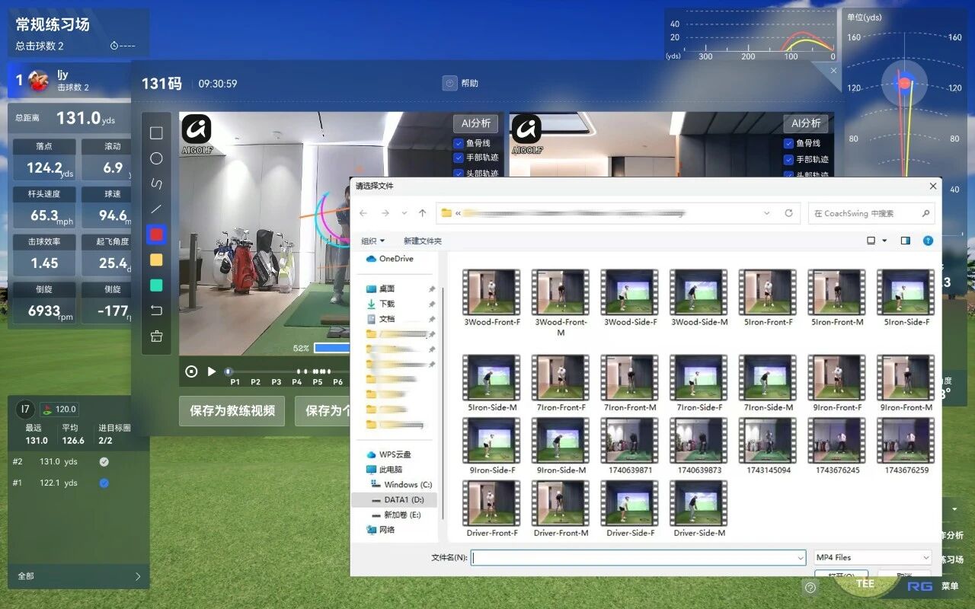975x609 pixels.
Task: Click 新建文件夹 in file dialog
Action: pyautogui.click(x=422, y=241)
